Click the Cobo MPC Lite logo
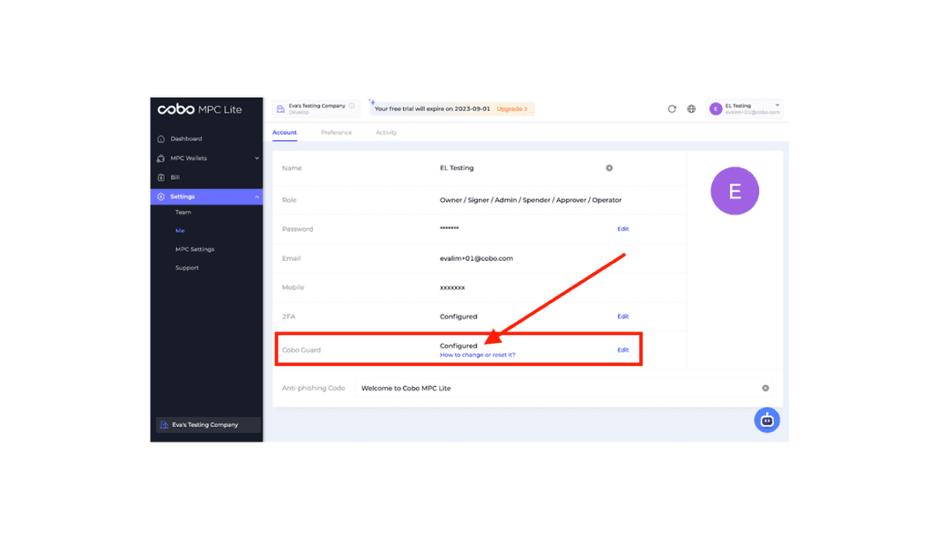Image resolution: width=952 pixels, height=536 pixels. [199, 109]
